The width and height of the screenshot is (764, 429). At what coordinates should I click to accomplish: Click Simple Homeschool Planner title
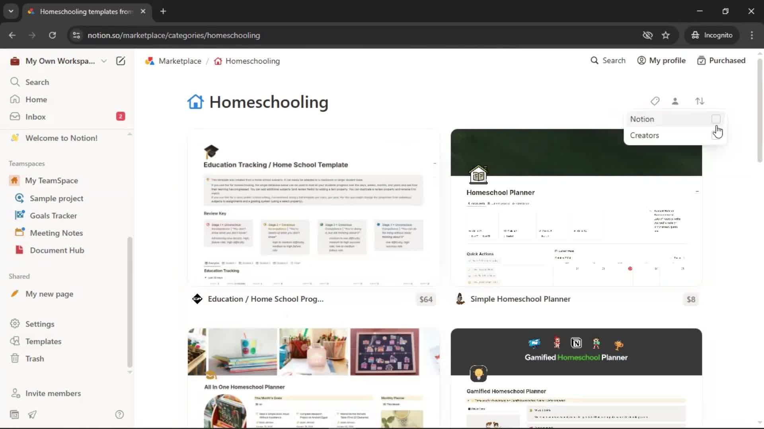(x=520, y=299)
